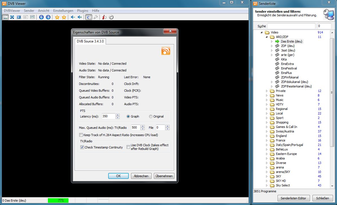Toggle the OSD window toolbar icon
This screenshot has width=337, height=205.
pos(26,17)
